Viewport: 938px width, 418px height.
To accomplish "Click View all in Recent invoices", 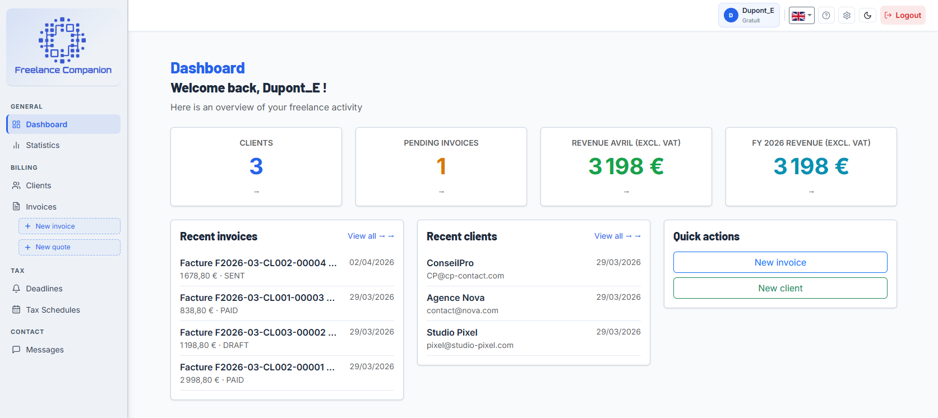I will [371, 236].
